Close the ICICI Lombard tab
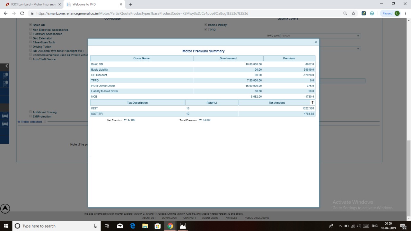This screenshot has height=231, width=411. (x=59, y=4)
